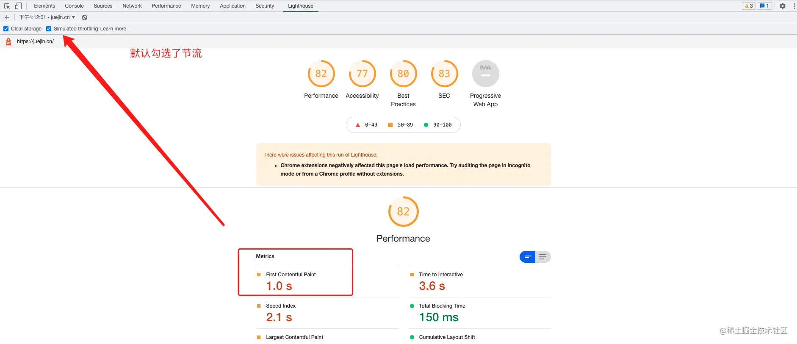797x344 pixels.
Task: Switch to the Network tab
Action: pyautogui.click(x=132, y=6)
